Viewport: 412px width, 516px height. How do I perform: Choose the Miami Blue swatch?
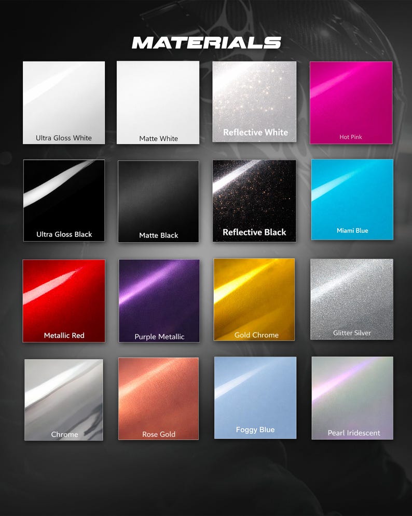point(352,200)
